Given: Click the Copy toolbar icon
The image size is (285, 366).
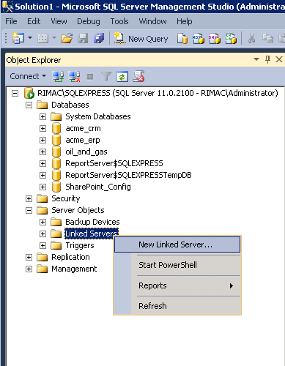Looking at the screenshot, I should coord(267,38).
